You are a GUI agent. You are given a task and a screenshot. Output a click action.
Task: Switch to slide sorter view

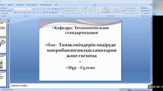[124, 90]
